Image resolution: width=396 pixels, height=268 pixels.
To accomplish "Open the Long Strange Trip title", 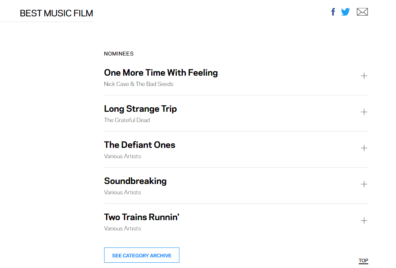I will [x=140, y=109].
